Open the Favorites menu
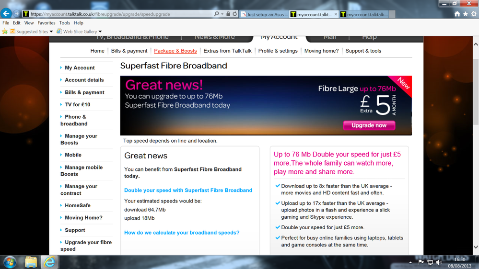This screenshot has width=479, height=269. coord(47,23)
